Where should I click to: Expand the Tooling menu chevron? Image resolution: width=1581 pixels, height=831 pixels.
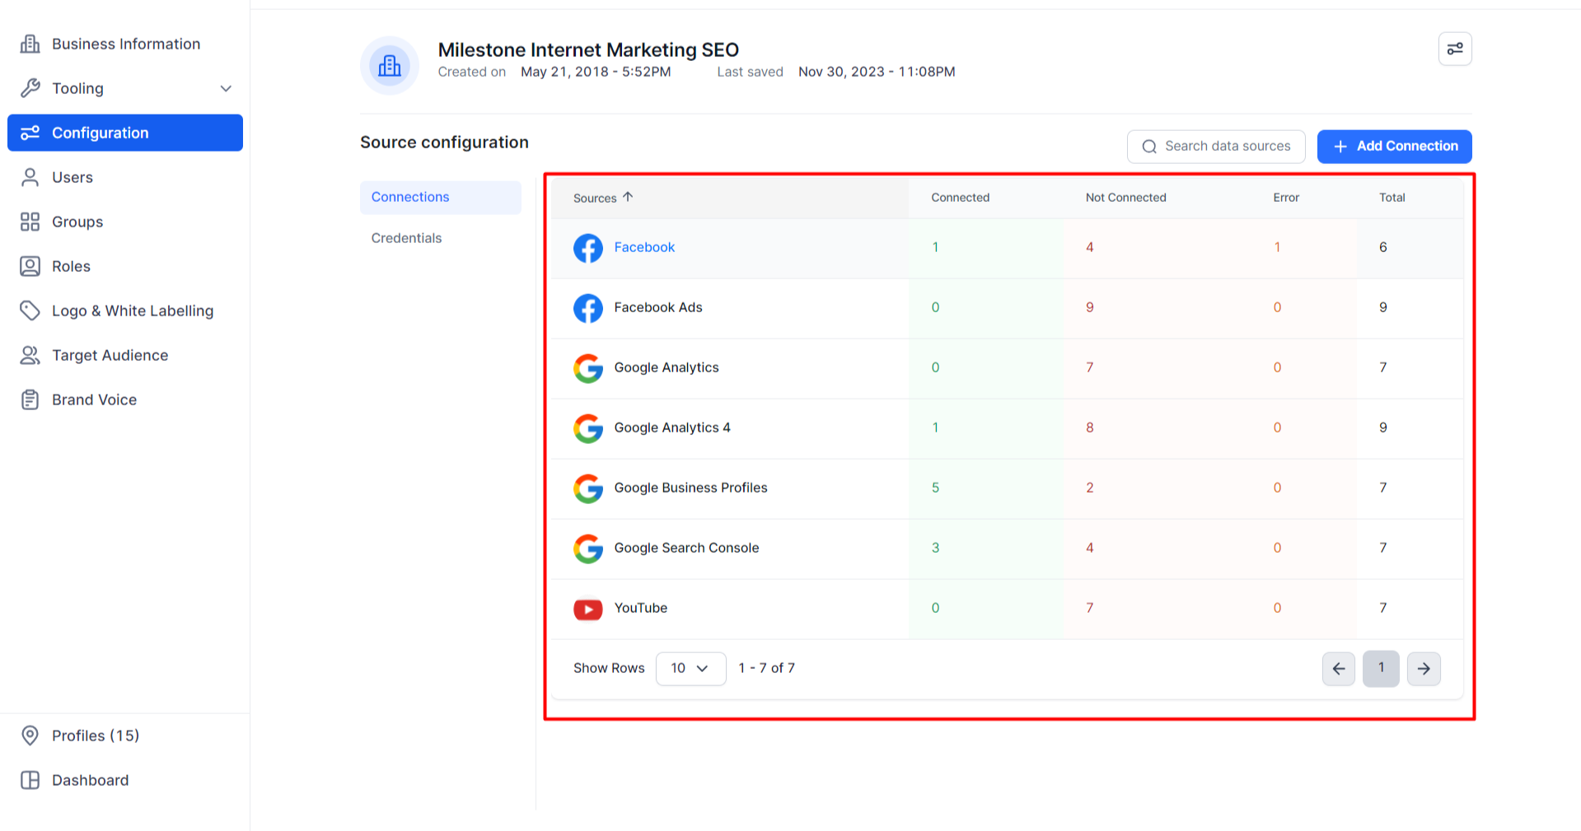point(226,88)
